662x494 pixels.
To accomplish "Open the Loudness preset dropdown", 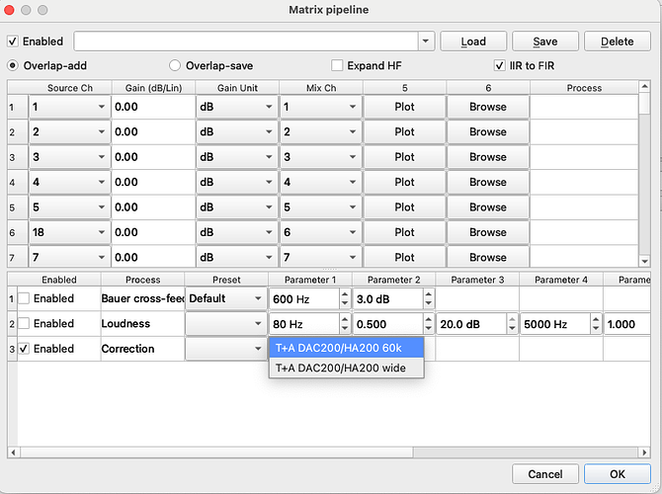I will click(226, 324).
